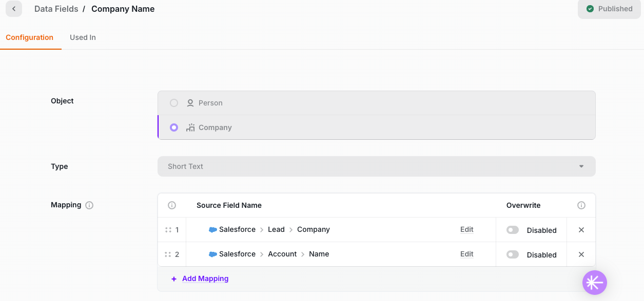Click the Company building icon
The height and width of the screenshot is (301, 644).
(x=190, y=127)
